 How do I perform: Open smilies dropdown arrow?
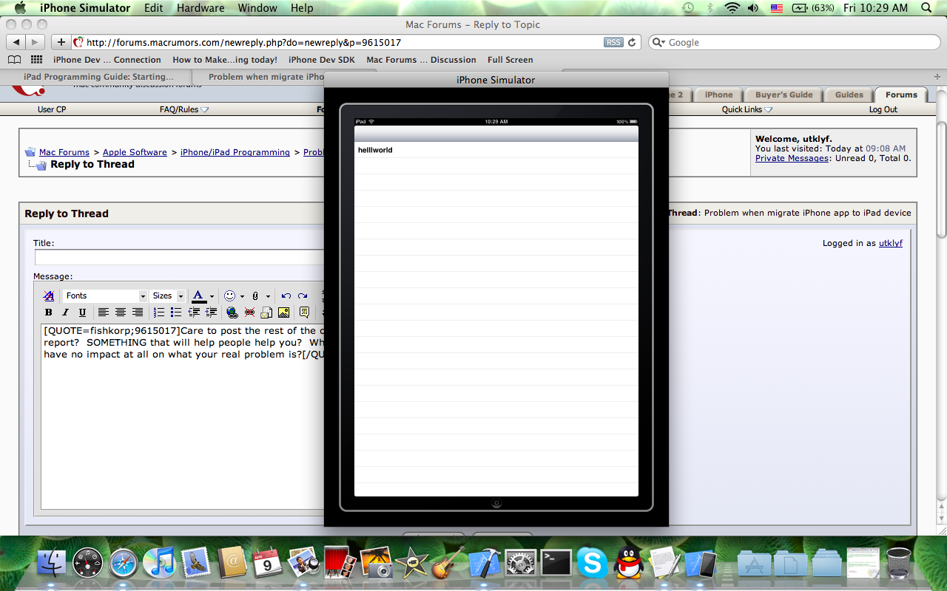coord(242,296)
